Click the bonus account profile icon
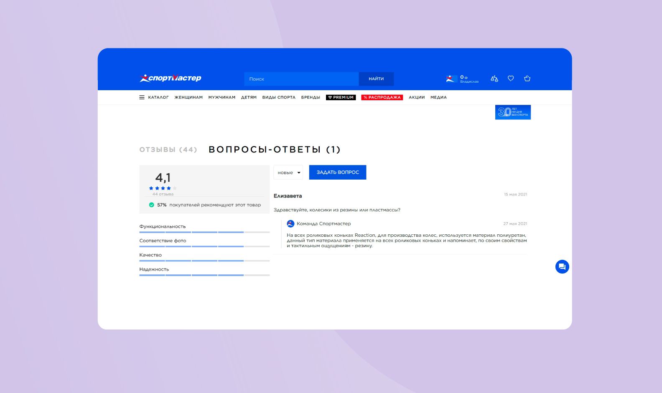Viewport: 662px width, 393px height. [451, 79]
